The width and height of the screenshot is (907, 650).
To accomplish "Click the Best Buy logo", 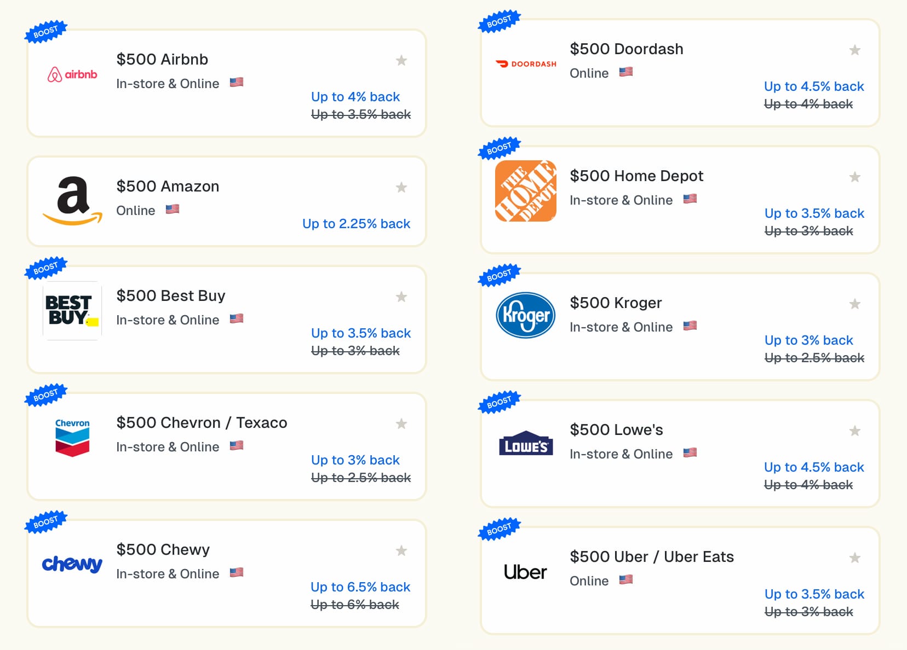I will point(72,310).
